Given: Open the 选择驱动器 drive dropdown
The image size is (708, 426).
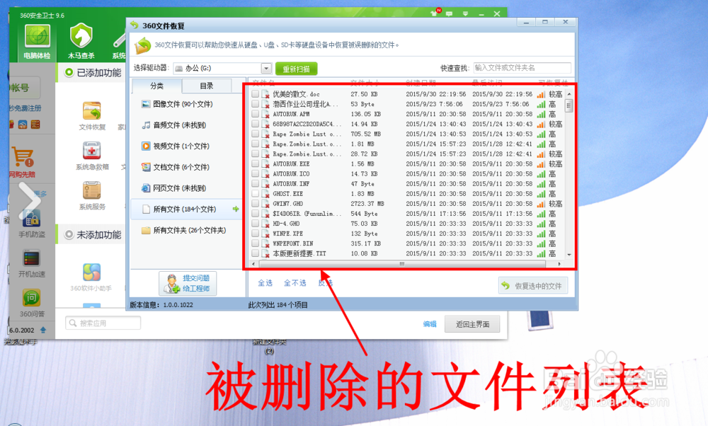Looking at the screenshot, I should pos(266,68).
